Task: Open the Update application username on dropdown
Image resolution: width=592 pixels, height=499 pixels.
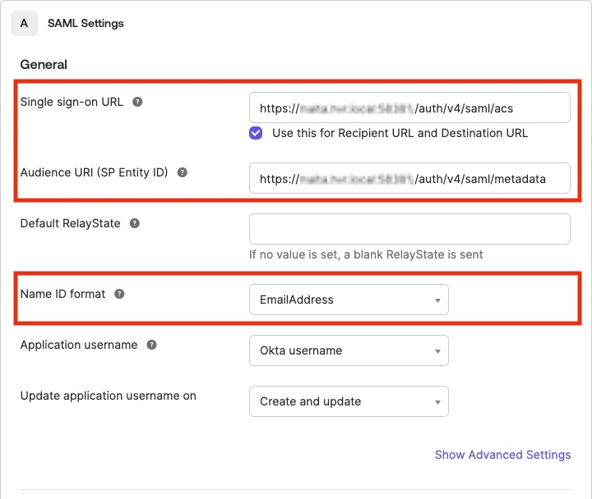Action: pos(349,401)
